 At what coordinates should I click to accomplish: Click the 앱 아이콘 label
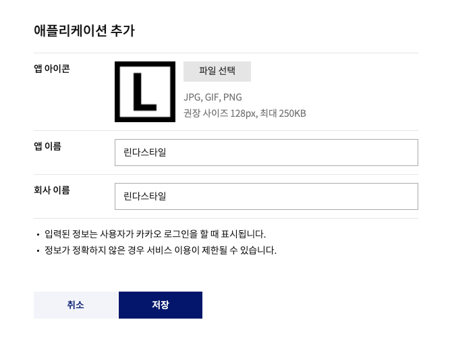pos(52,69)
